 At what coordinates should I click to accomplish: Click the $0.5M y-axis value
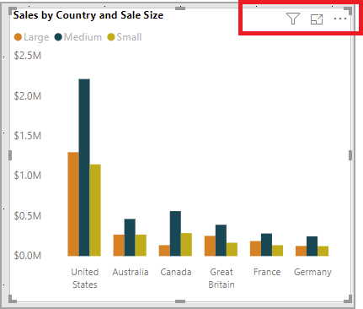coord(28,216)
